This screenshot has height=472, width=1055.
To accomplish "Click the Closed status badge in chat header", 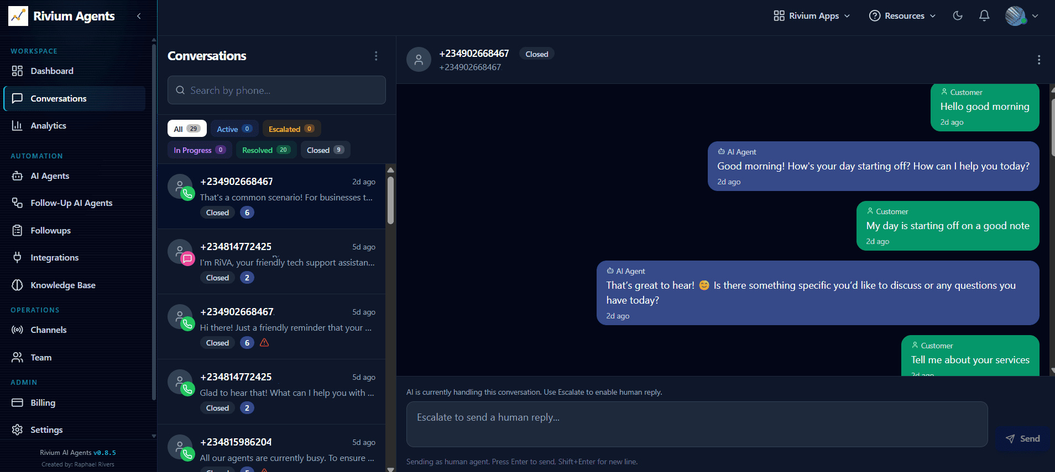I will coord(536,54).
